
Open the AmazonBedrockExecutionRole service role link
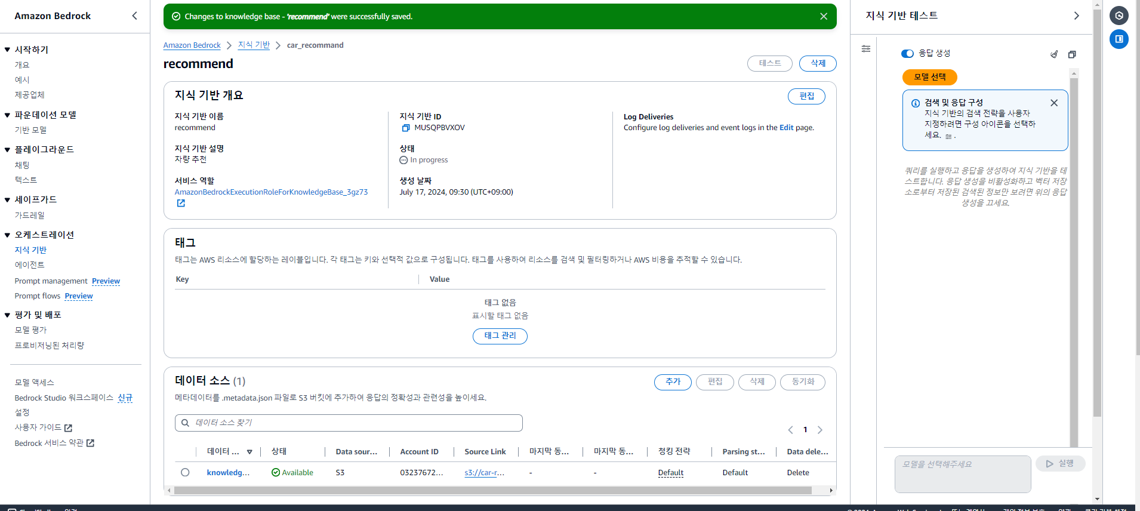(x=271, y=192)
